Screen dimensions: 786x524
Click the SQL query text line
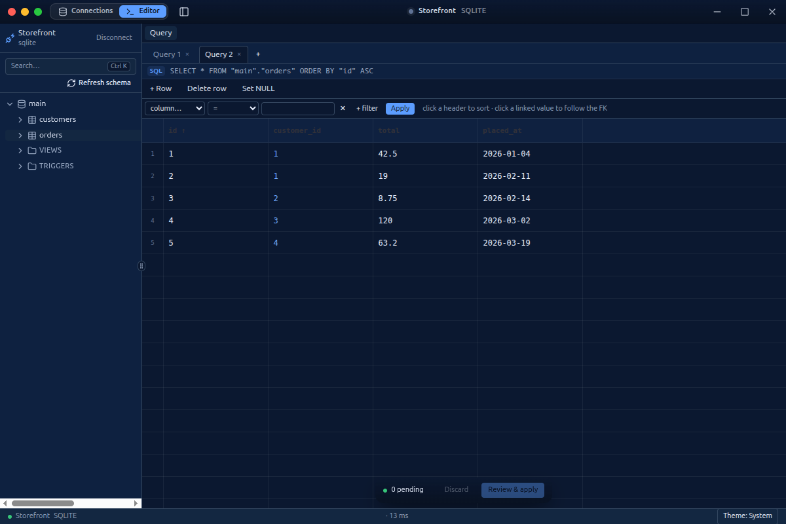click(x=272, y=71)
